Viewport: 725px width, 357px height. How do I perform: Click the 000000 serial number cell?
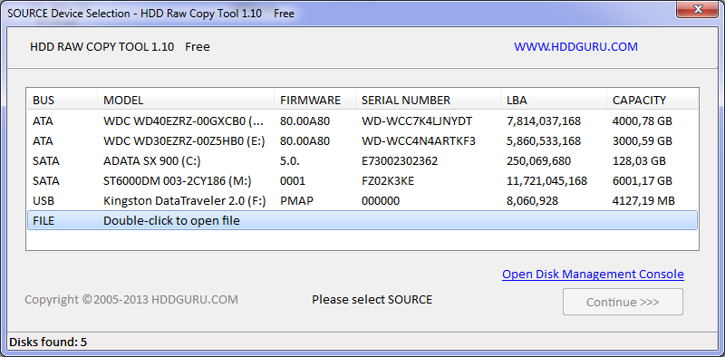[381, 201]
